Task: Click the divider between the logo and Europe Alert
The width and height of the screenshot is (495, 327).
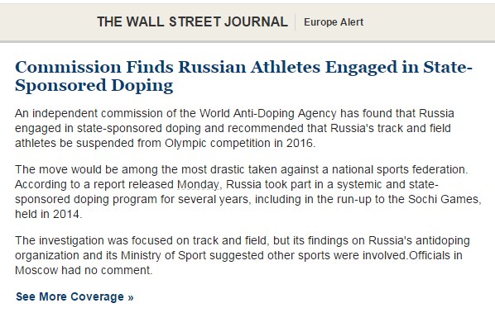Action: pyautogui.click(x=296, y=22)
